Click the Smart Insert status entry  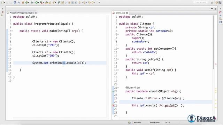pos(155,123)
